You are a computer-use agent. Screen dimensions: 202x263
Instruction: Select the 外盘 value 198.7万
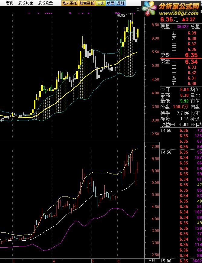coord(181,107)
